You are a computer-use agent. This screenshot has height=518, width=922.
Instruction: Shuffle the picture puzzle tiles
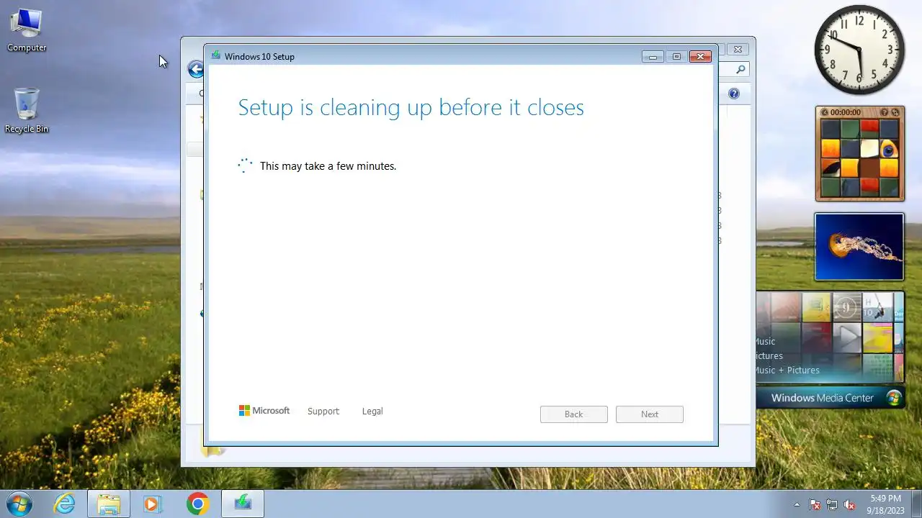point(895,112)
